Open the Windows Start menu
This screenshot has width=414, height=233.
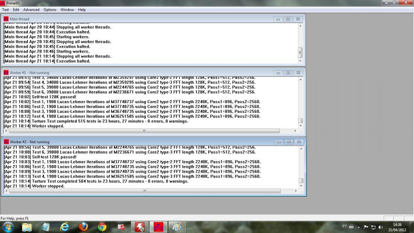pos(8,227)
